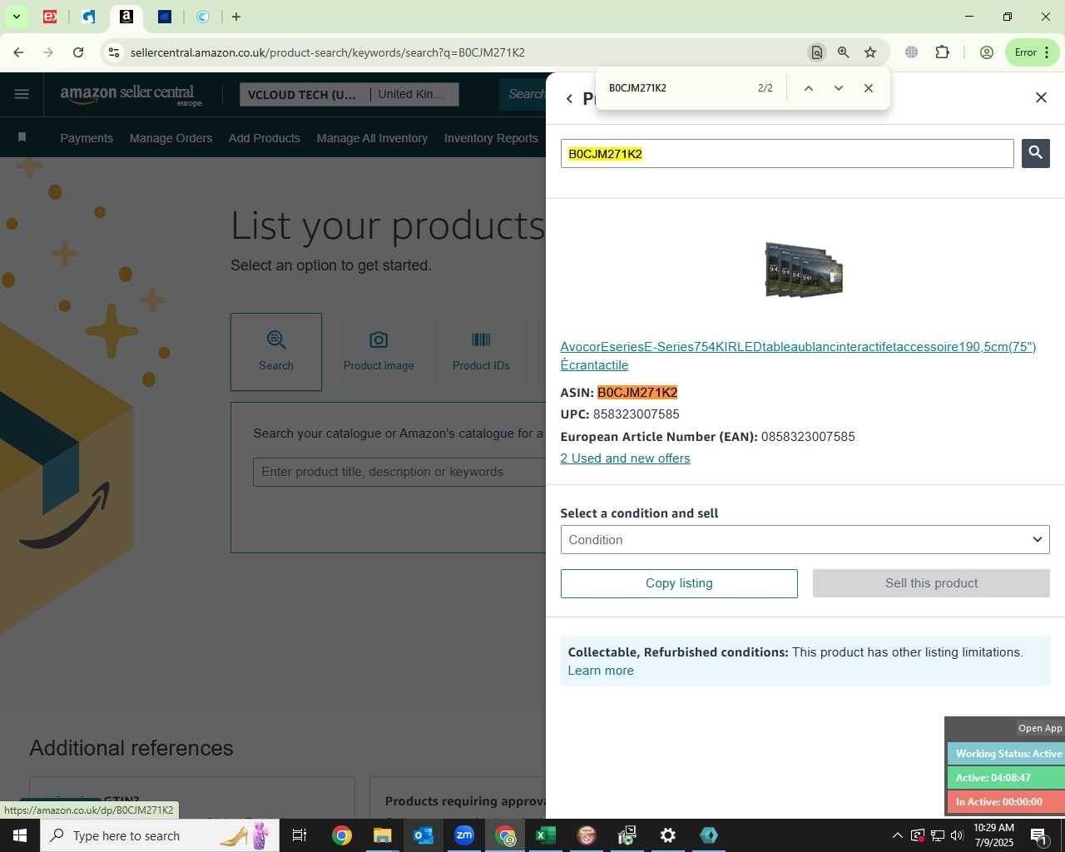Click Working Status: Active indicator
1065x852 pixels.
click(1007, 754)
